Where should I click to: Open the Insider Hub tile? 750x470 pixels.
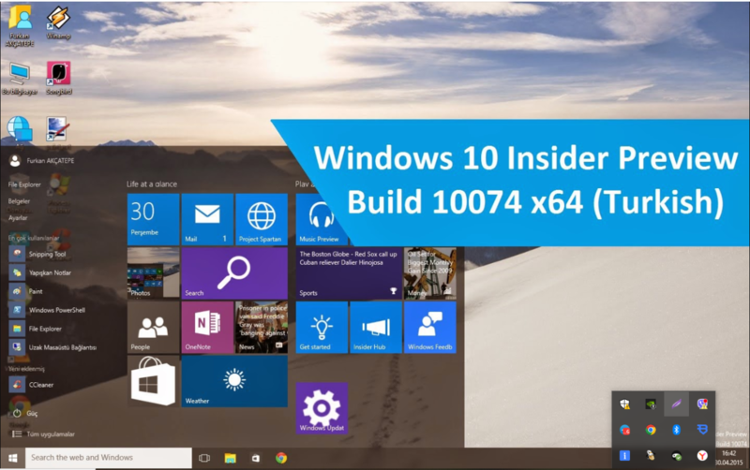pos(376,327)
